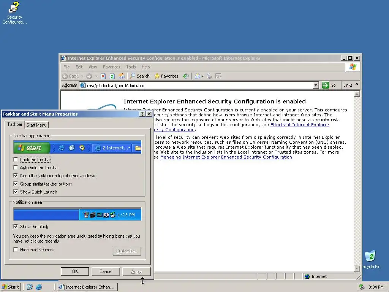This screenshot has width=389, height=292.
Task: Switch to the Start Menu tab
Action: (36, 125)
